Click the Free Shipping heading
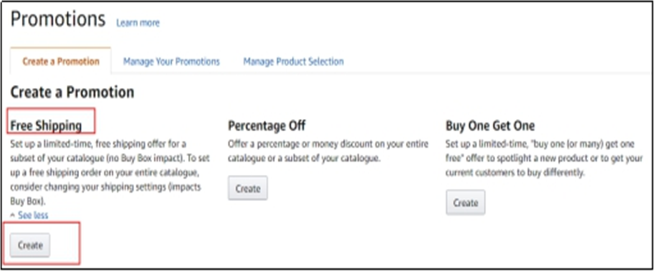Viewport: 655px width, 272px height. (x=46, y=126)
